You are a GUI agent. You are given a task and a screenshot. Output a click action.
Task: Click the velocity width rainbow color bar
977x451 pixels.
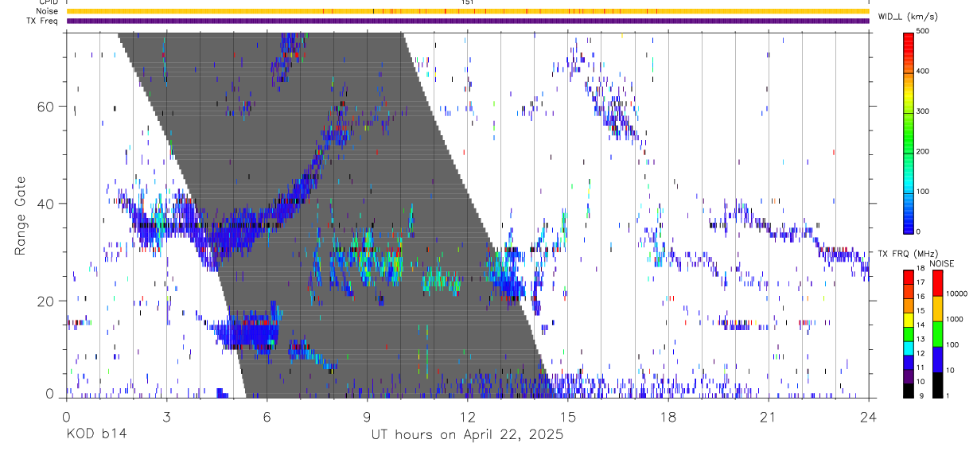pos(909,133)
